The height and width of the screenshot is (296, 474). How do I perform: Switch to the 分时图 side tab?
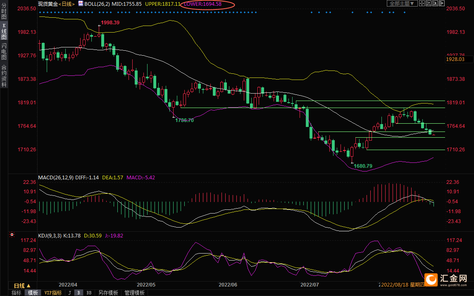point(4,12)
